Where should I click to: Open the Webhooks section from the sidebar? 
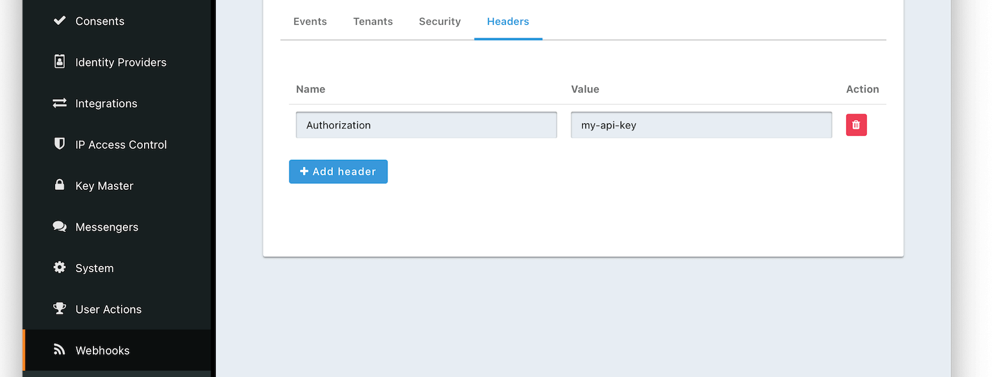(102, 350)
